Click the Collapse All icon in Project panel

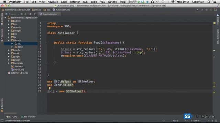(25, 14)
